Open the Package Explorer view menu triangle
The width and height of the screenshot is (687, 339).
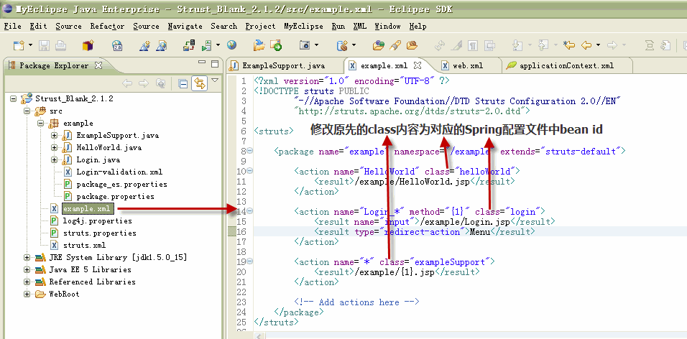pos(214,80)
